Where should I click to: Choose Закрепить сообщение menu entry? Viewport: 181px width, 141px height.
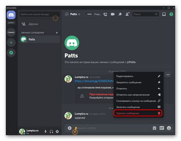[138, 82]
